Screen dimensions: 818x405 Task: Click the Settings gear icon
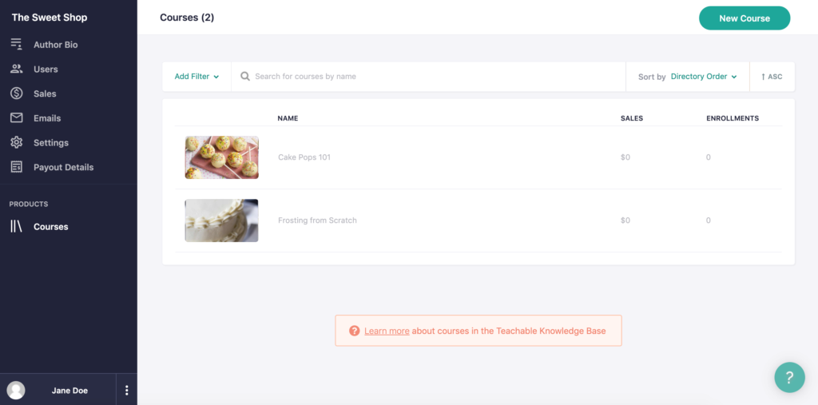(16, 143)
